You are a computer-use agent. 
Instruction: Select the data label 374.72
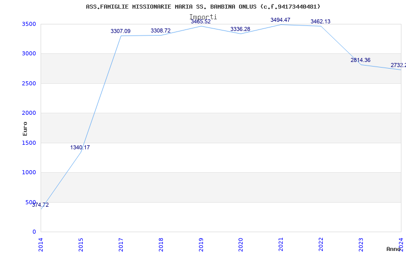pyautogui.click(x=41, y=205)
